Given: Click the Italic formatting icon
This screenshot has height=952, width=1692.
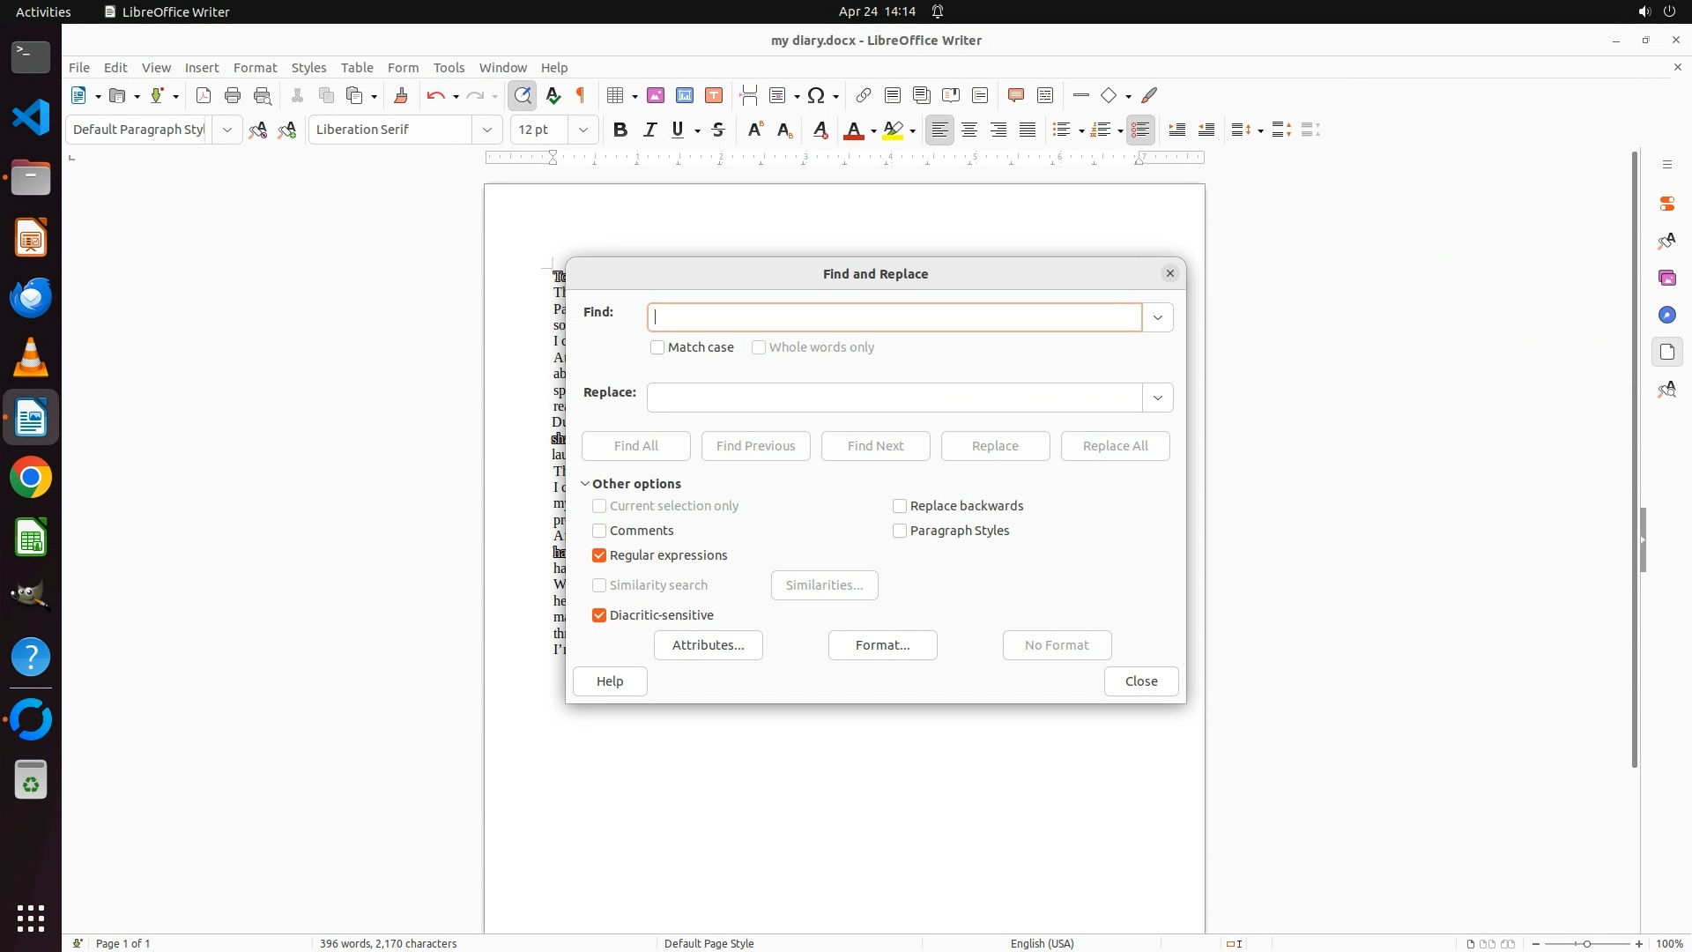Looking at the screenshot, I should pyautogui.click(x=650, y=130).
